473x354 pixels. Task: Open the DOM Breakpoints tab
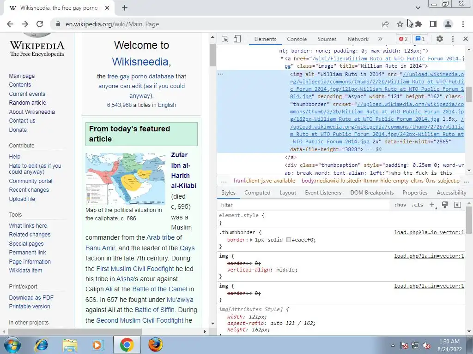pyautogui.click(x=372, y=193)
